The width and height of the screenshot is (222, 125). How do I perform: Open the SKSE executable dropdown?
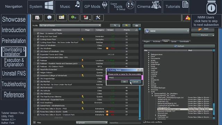167,31
